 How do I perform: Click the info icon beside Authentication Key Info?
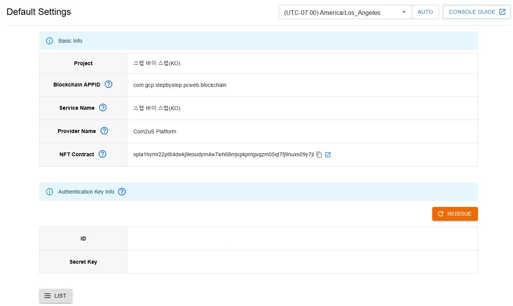coord(50,192)
